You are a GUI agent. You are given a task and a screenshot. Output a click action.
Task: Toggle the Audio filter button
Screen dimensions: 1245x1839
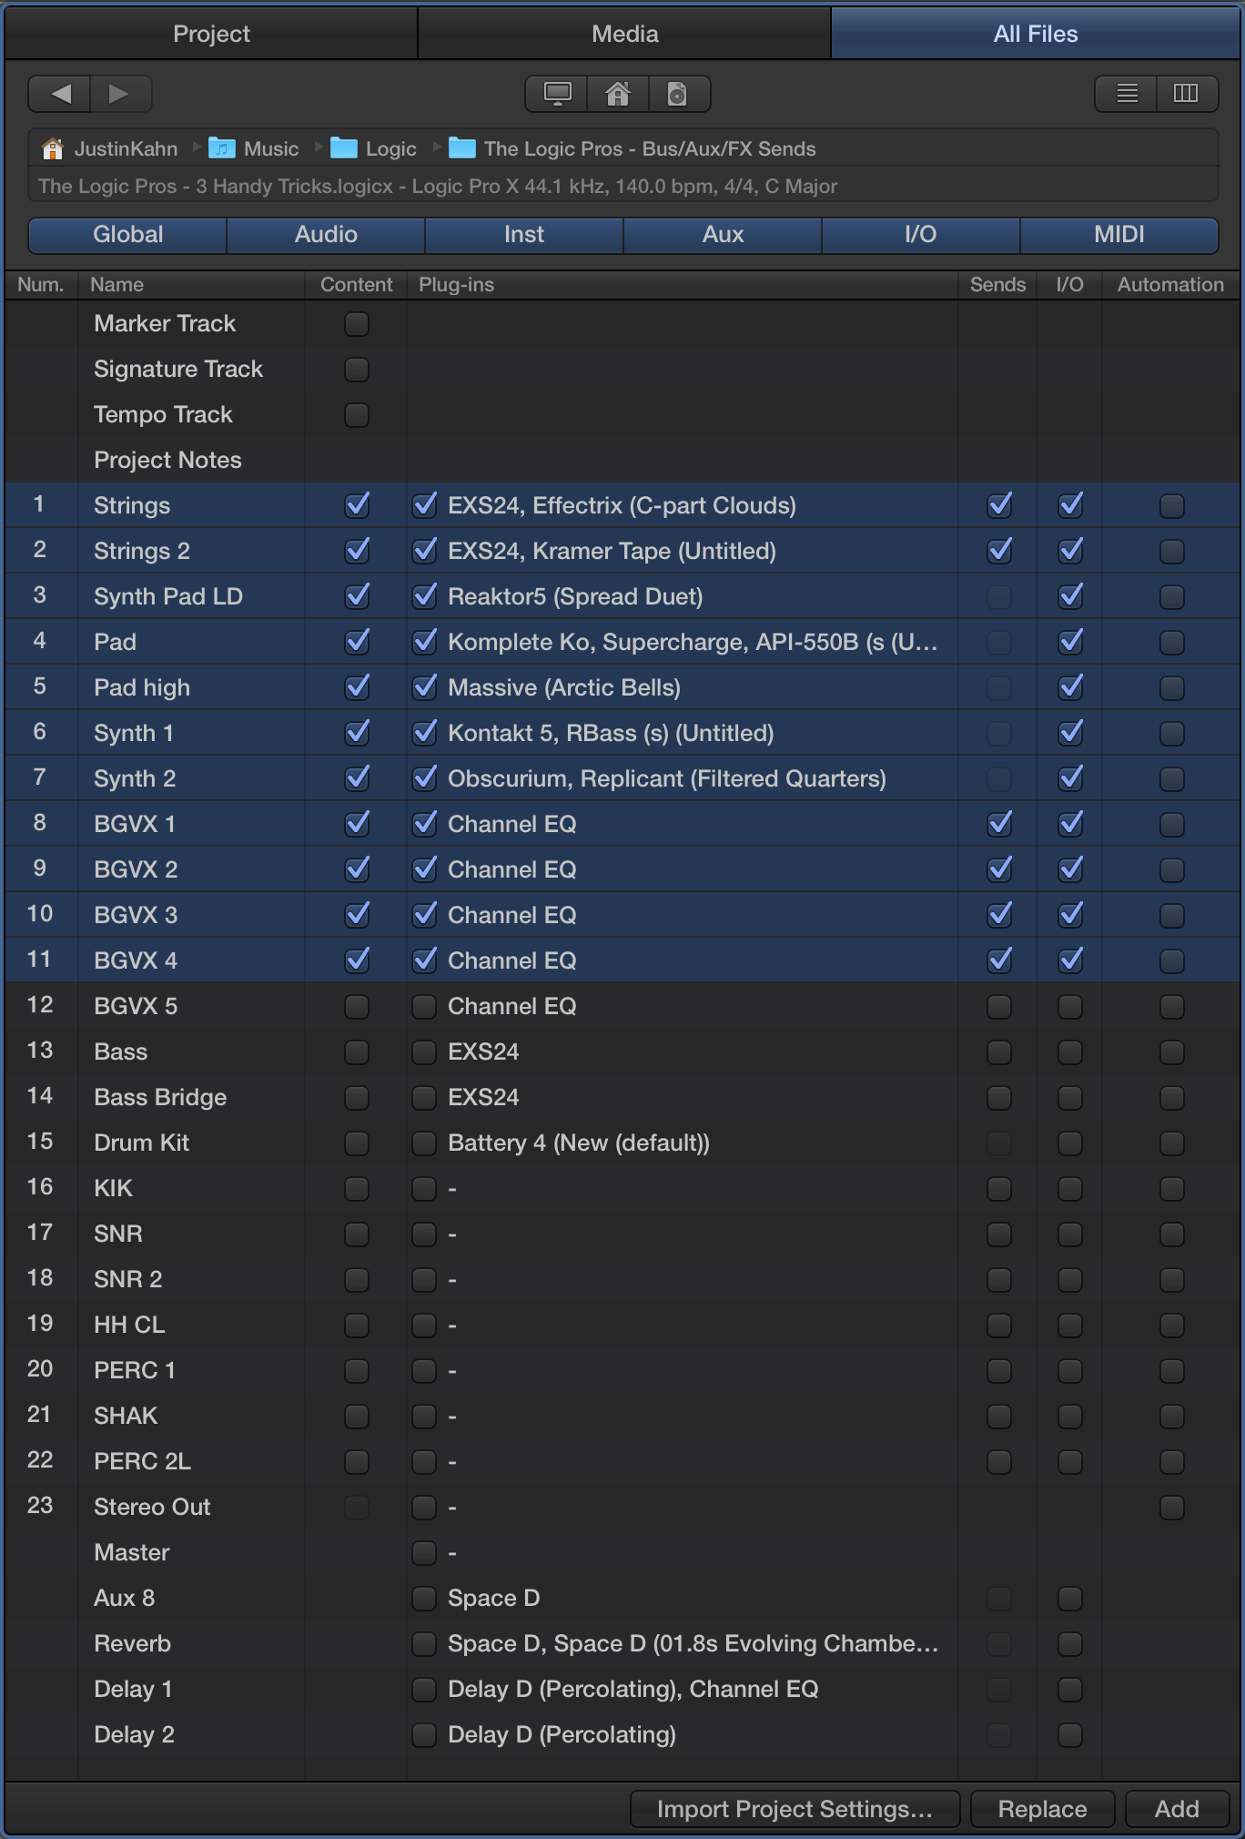tap(326, 235)
